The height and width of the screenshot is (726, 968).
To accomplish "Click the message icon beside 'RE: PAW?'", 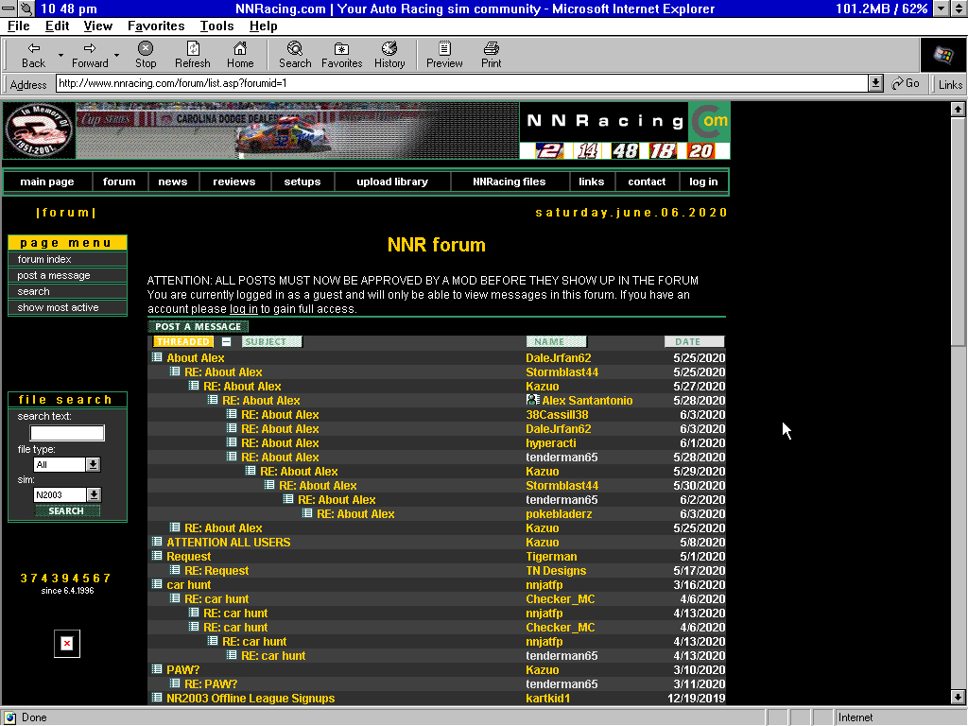I will (175, 683).
